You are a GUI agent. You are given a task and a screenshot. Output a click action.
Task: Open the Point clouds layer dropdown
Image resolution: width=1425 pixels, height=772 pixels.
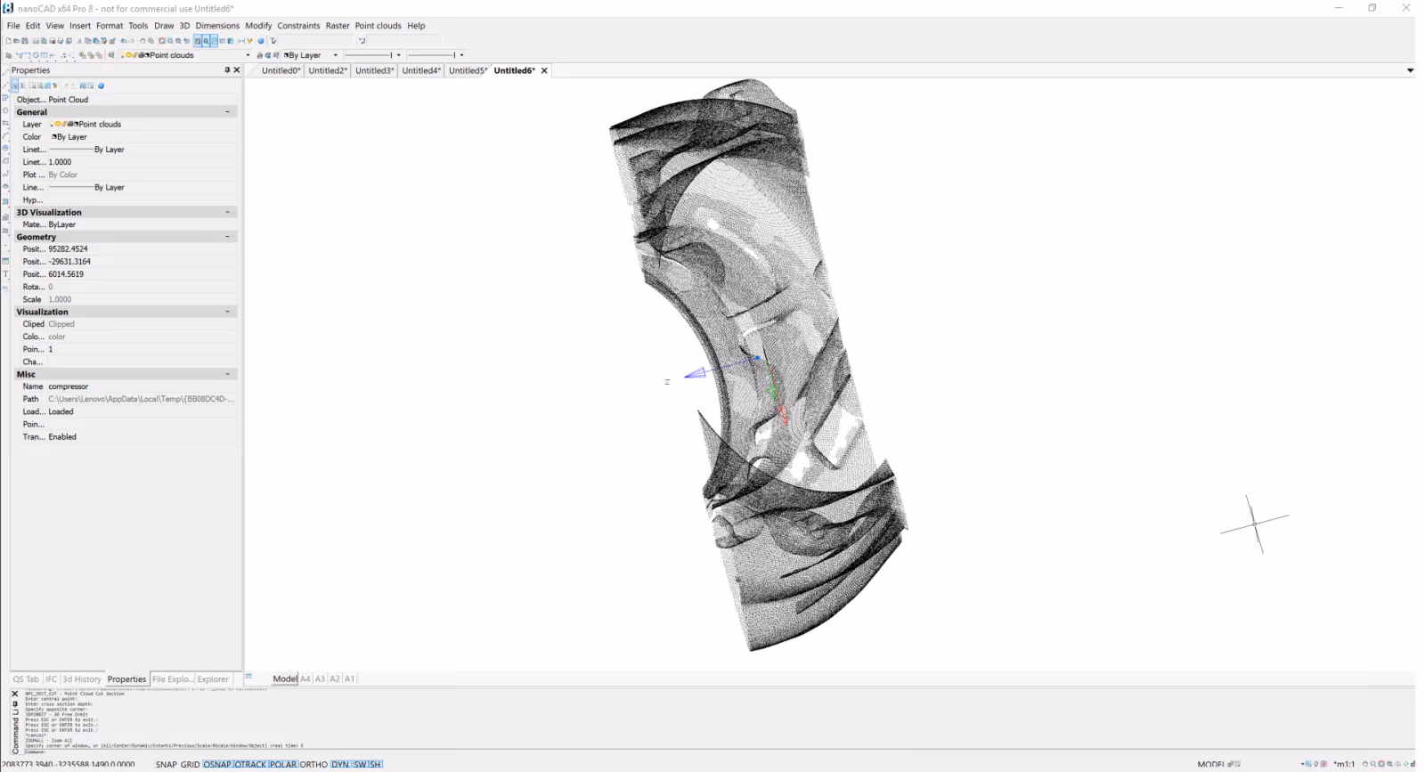248,55
